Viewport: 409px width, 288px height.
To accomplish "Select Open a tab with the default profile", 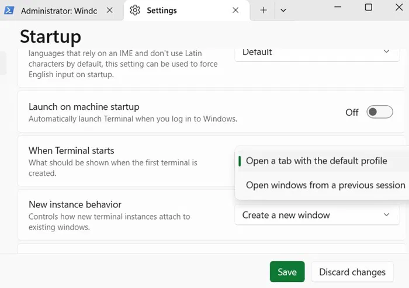I will tap(316, 161).
